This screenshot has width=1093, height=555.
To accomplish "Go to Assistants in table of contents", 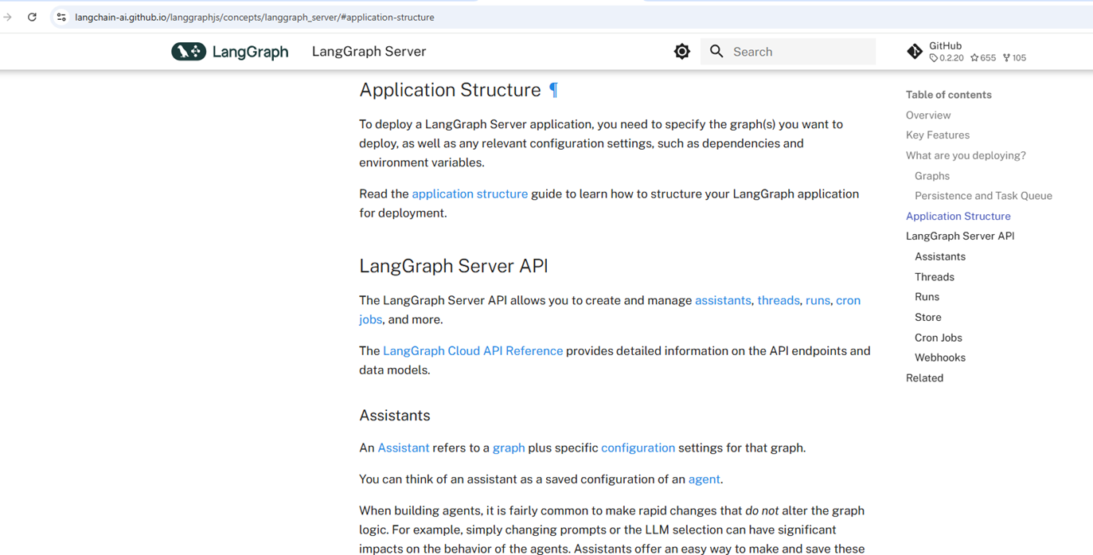I will (x=940, y=256).
